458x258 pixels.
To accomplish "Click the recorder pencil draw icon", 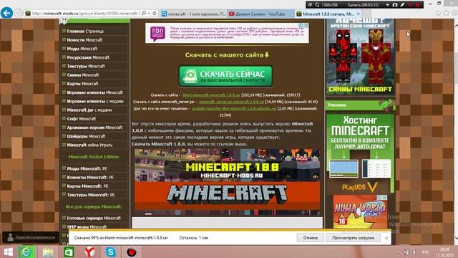I will click(402, 5).
